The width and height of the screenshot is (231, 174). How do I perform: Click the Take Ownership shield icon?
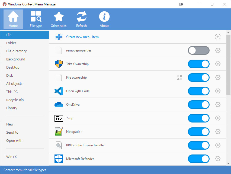tap(59, 64)
